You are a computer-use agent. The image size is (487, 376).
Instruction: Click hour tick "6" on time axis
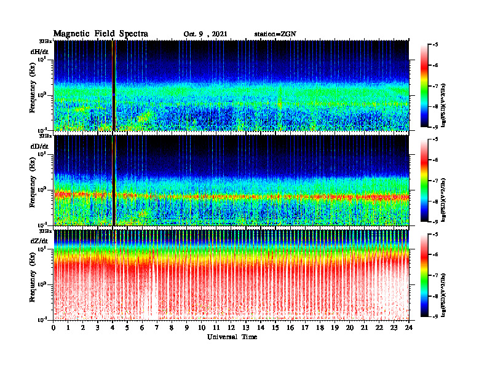point(142,328)
